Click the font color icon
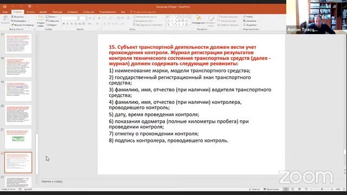Viewport: 347px width, 195px height. tap(98, 24)
